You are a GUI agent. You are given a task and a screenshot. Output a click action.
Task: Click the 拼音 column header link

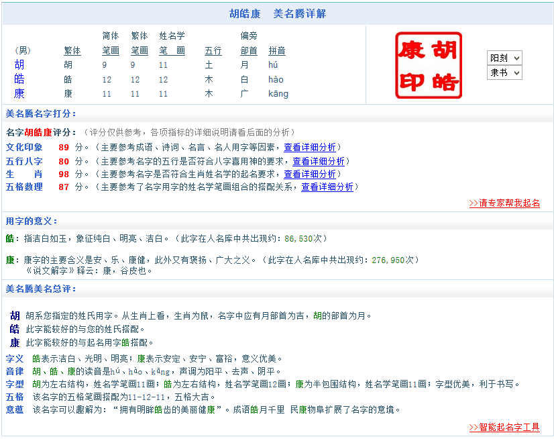click(277, 50)
